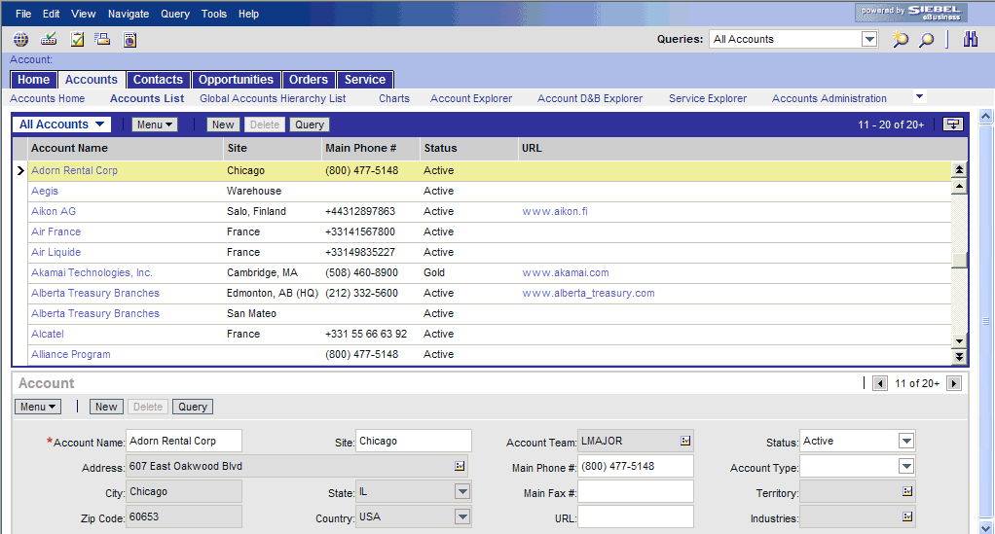Click the page scroll down arrow

[x=985, y=527]
